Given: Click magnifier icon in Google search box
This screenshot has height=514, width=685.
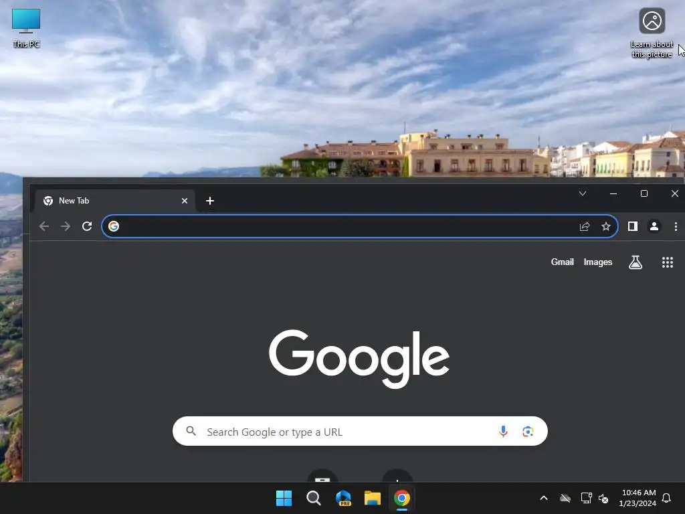Looking at the screenshot, I should [x=191, y=431].
